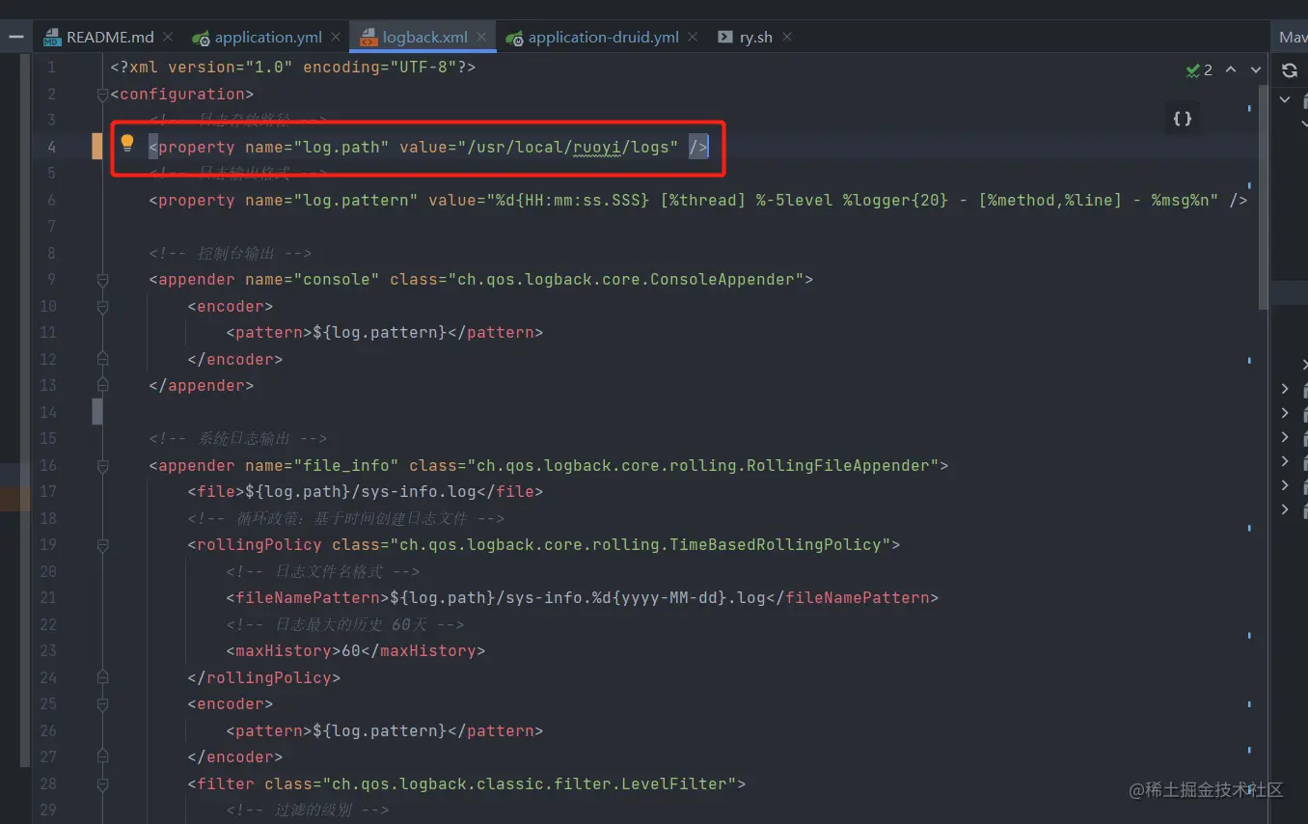
Task: Click the curly braces floating icon
Action: coord(1183,119)
